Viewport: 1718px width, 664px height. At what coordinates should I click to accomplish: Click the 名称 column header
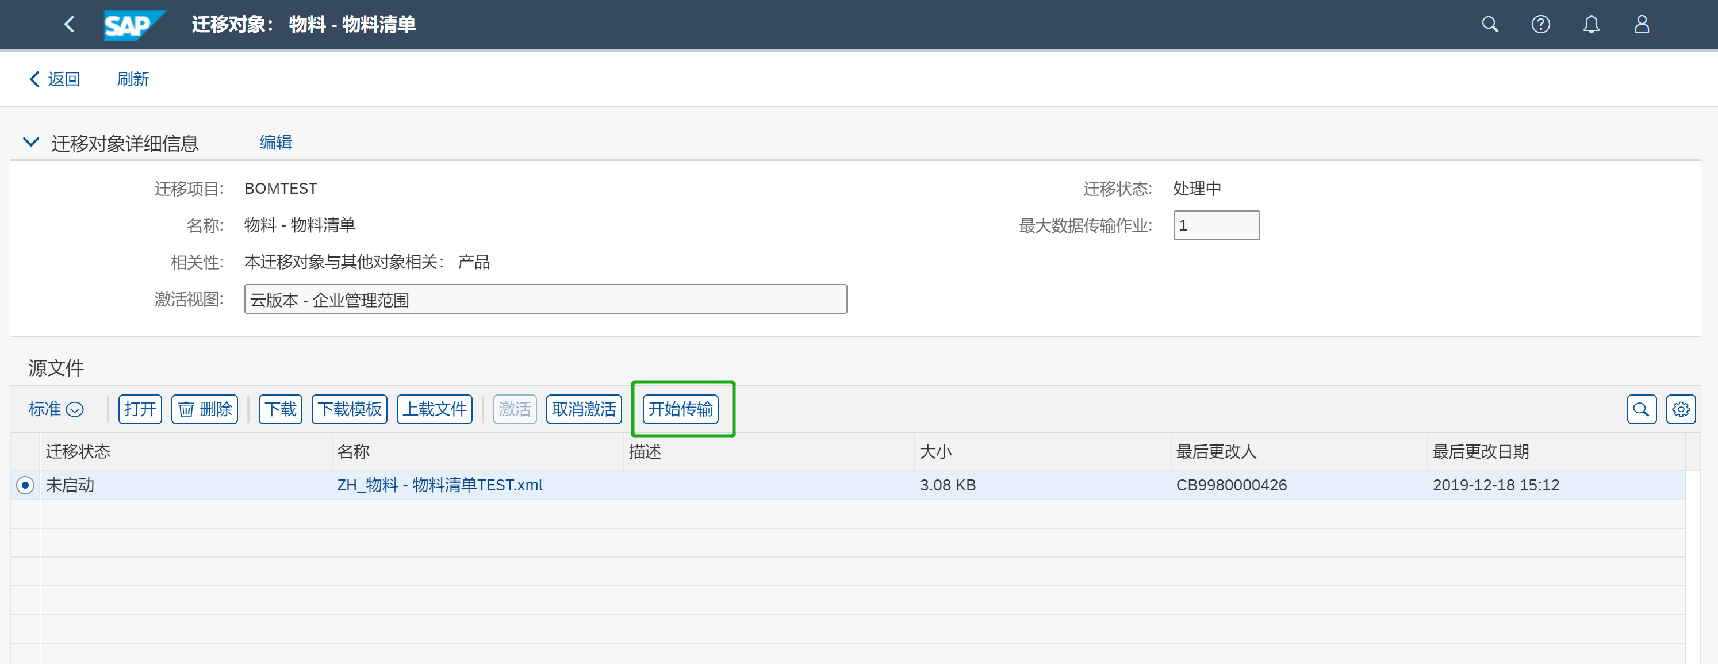[478, 451]
